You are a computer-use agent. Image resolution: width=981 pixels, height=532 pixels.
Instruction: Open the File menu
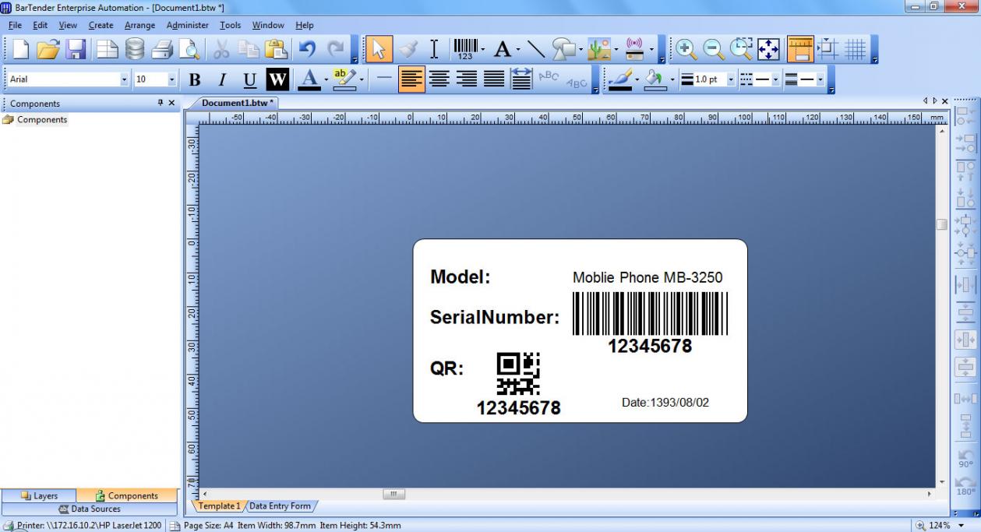click(15, 25)
